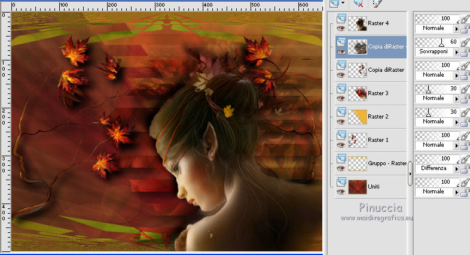Viewport: 470px width, 255px height.
Task: Open the Sovrapponi blend mode dropdown
Action: coord(457,52)
